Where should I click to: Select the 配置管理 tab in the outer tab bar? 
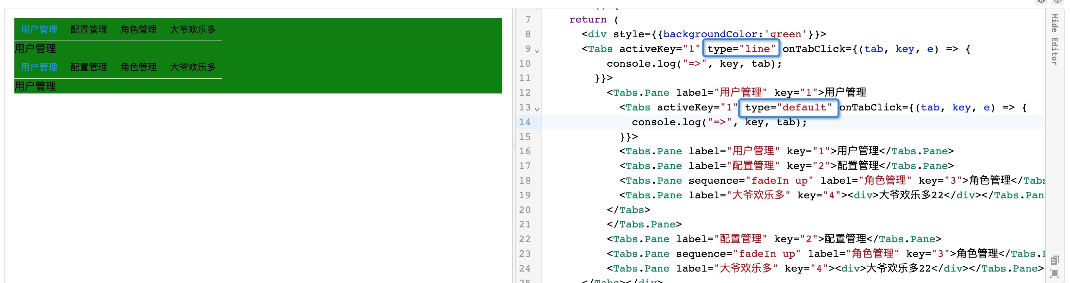coord(89,29)
